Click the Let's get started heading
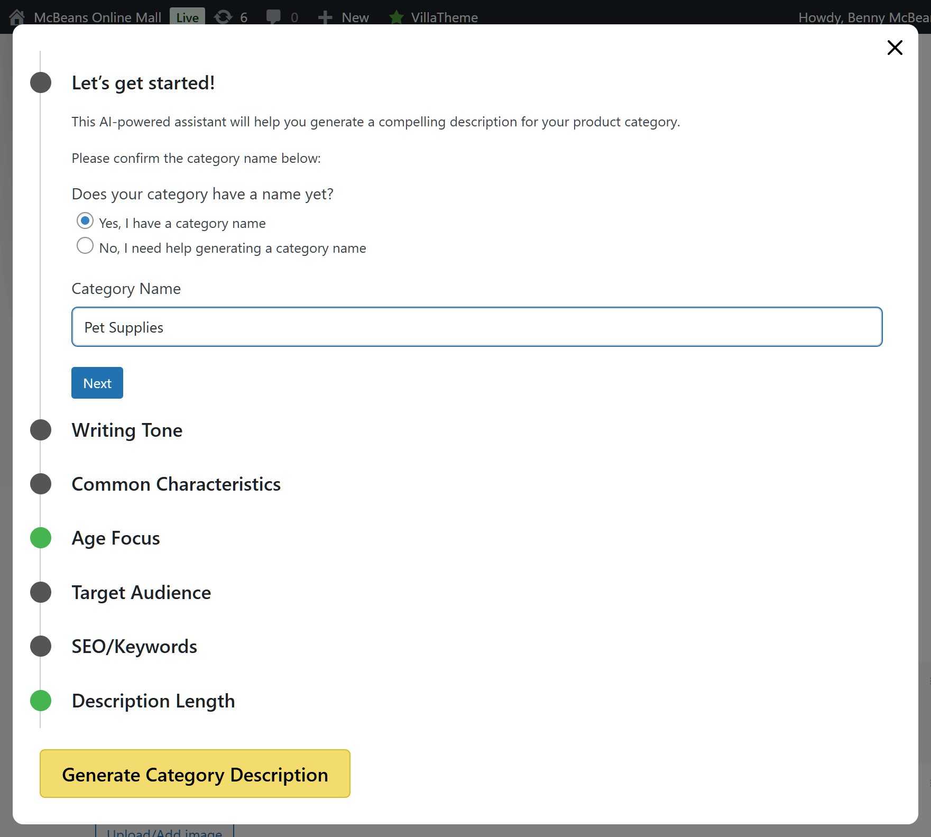 143,83
